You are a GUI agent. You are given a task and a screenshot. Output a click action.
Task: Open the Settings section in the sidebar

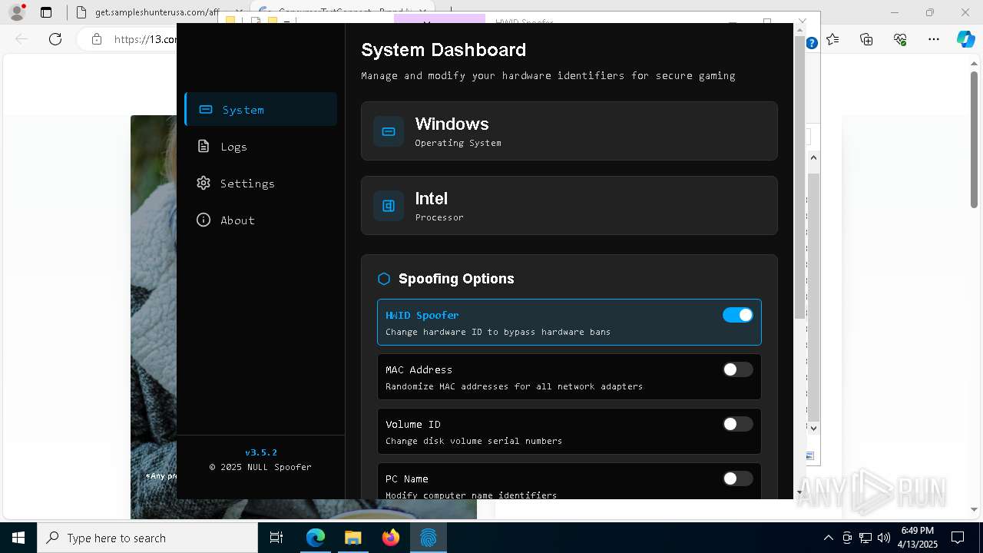pos(261,183)
